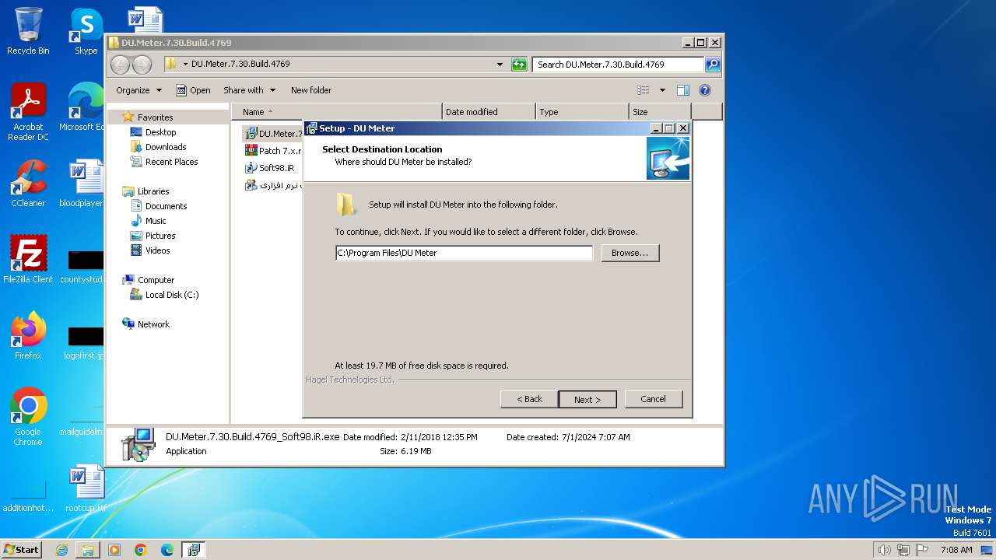Click Open in Explorer toolbar

click(x=193, y=90)
